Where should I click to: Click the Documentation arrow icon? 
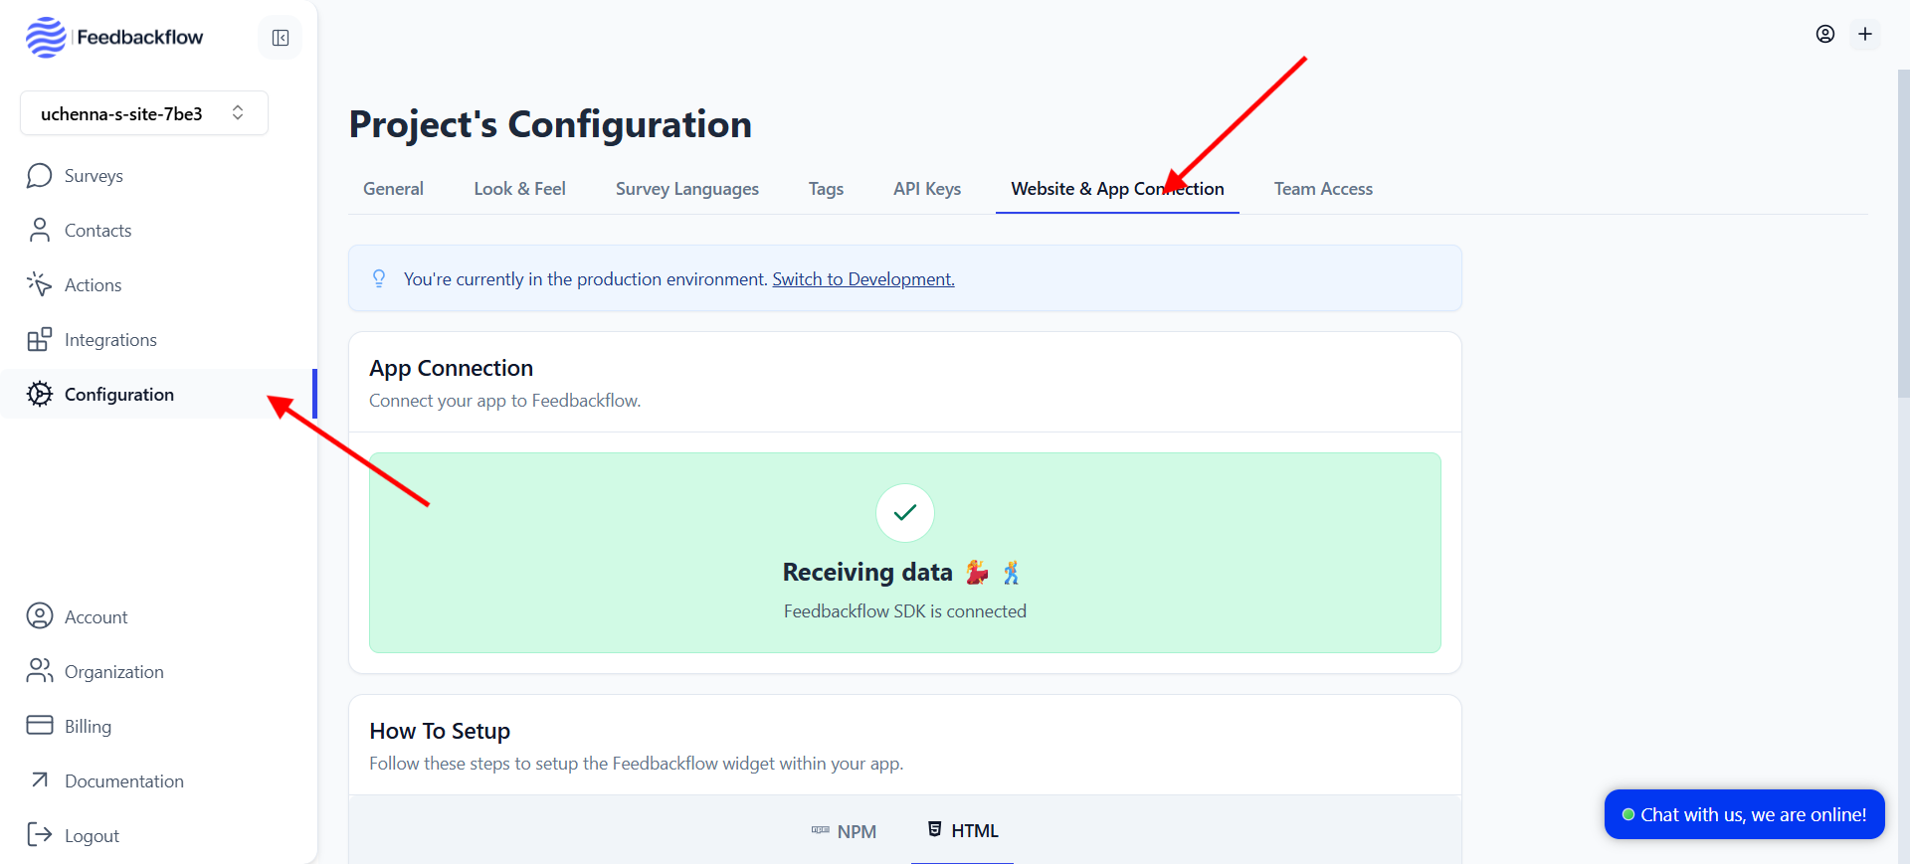[x=40, y=779]
